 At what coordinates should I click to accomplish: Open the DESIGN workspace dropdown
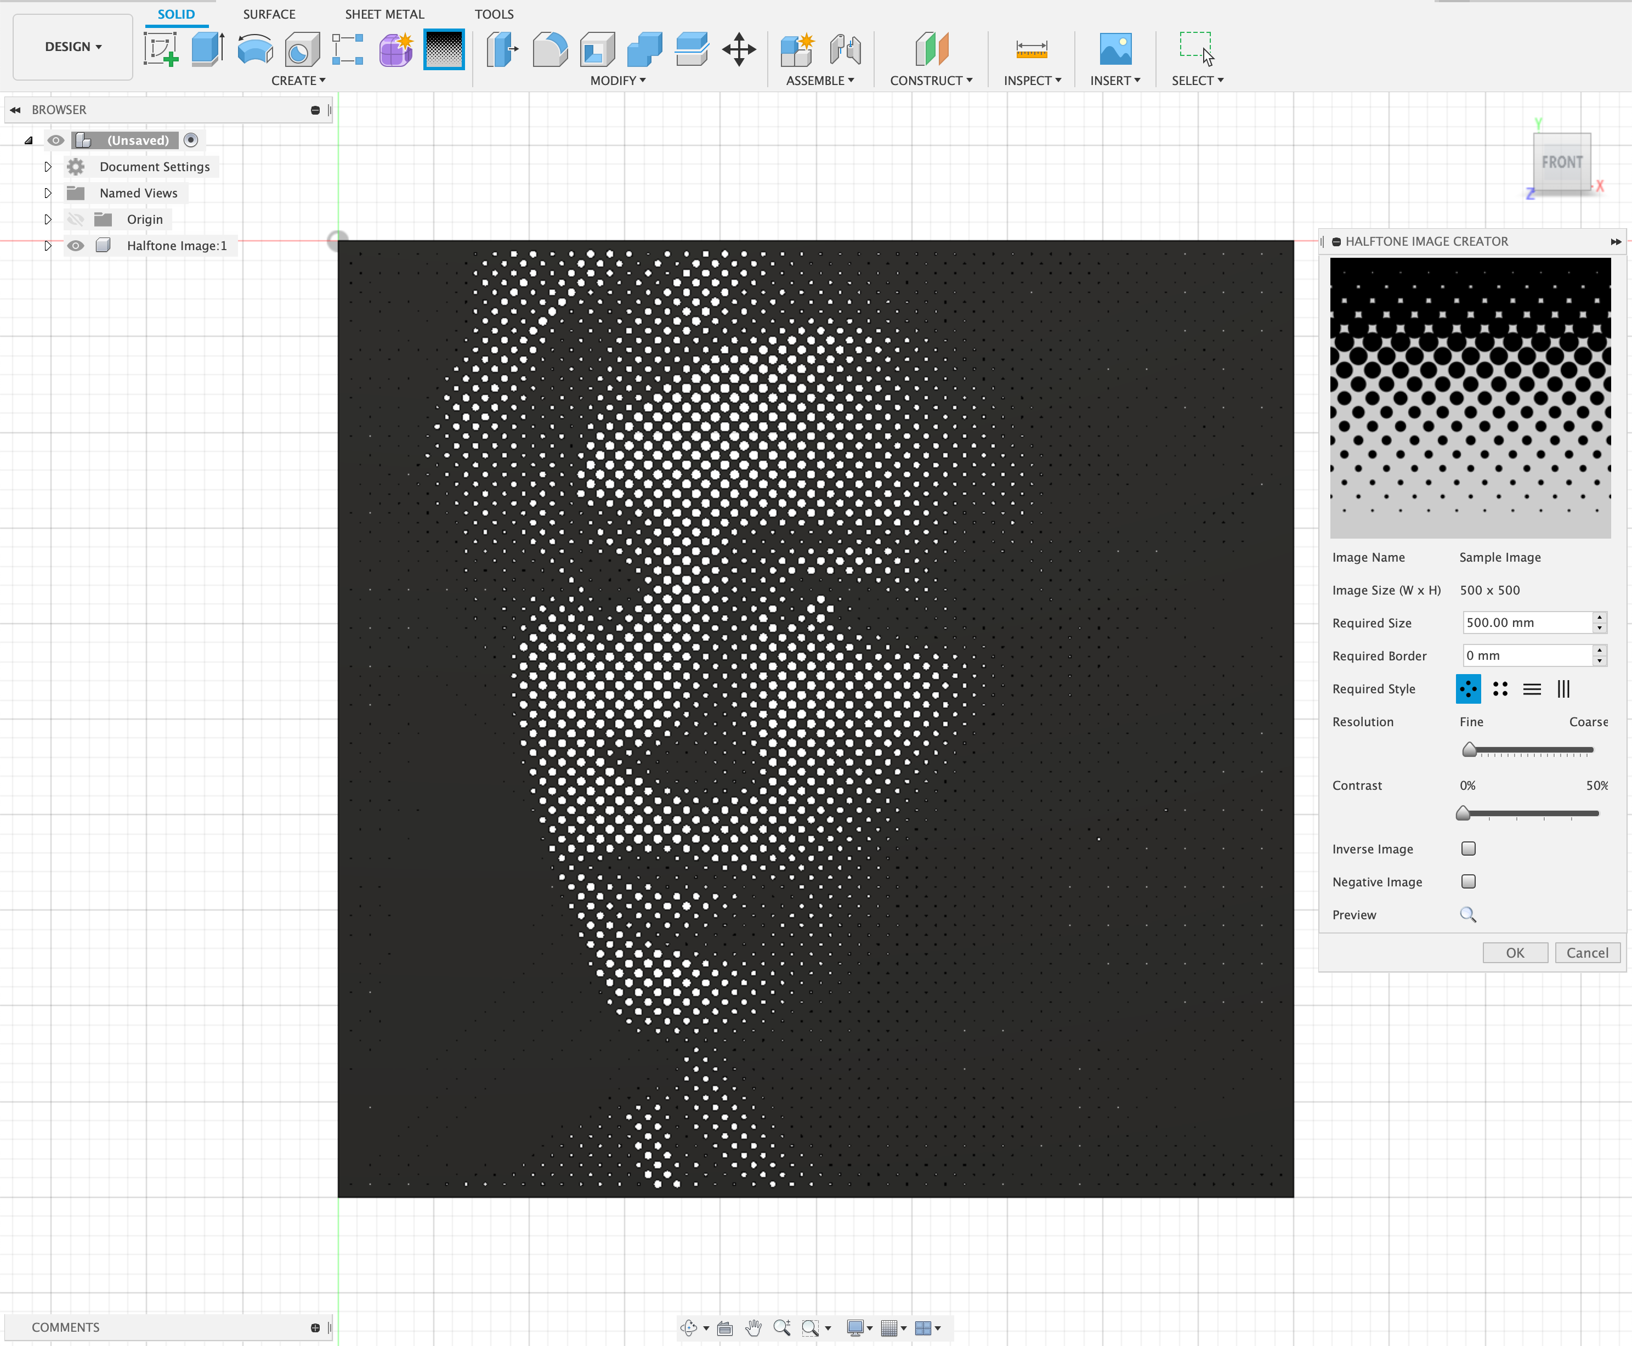pos(73,47)
